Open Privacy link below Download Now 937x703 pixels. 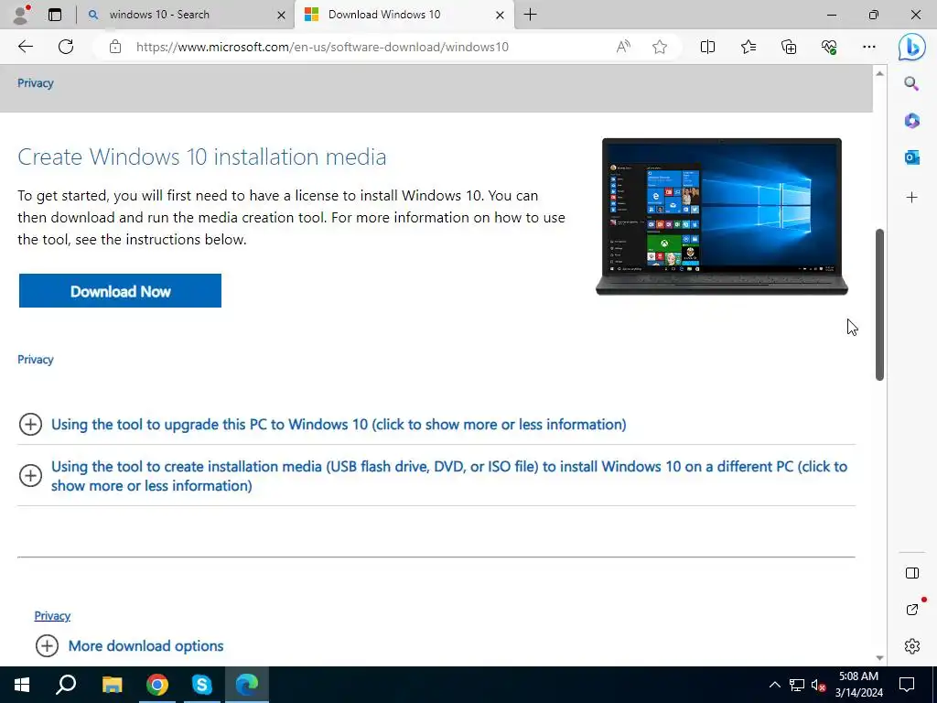click(x=36, y=359)
